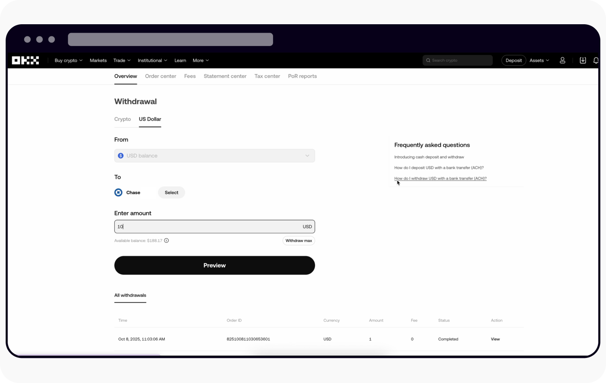
Task: Expand the Institutional menu
Action: tap(152, 61)
